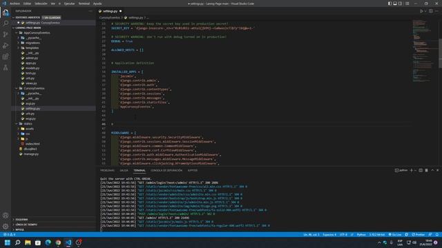Open Source Control view in activity bar
This screenshot has width=442, height=248.
click(6, 34)
